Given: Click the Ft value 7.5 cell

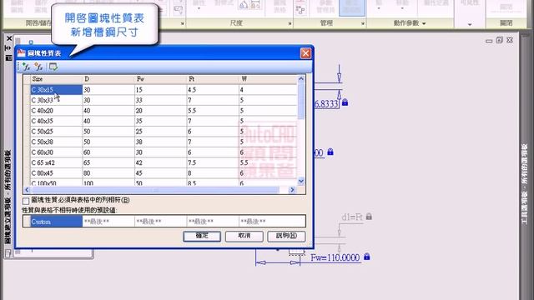Looking at the screenshot, I should [213, 163].
